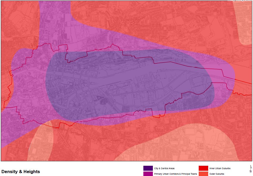This screenshot has width=253, height=176.
Task: Click the magenta corridor at bottom-left map corner
Action: point(8,131)
